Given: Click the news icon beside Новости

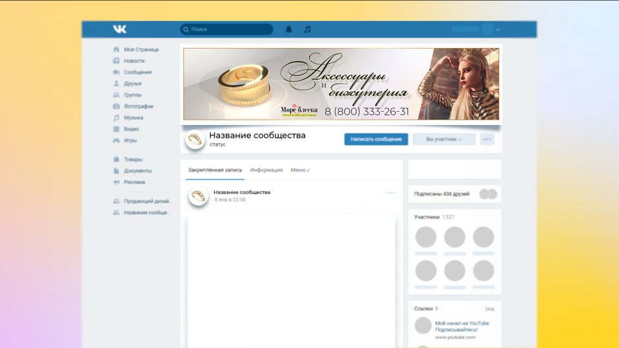Looking at the screenshot, I should pyautogui.click(x=116, y=61).
